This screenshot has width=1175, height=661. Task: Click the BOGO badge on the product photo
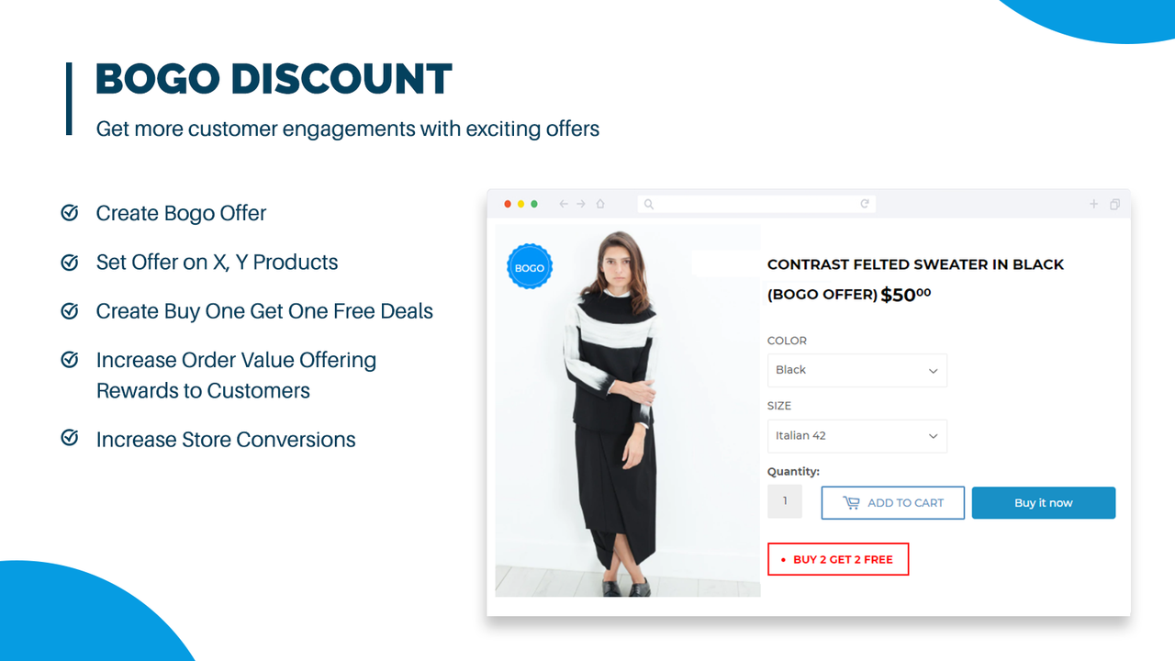530,266
